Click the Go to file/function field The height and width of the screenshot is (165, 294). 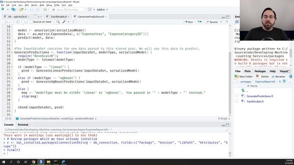point(68,10)
